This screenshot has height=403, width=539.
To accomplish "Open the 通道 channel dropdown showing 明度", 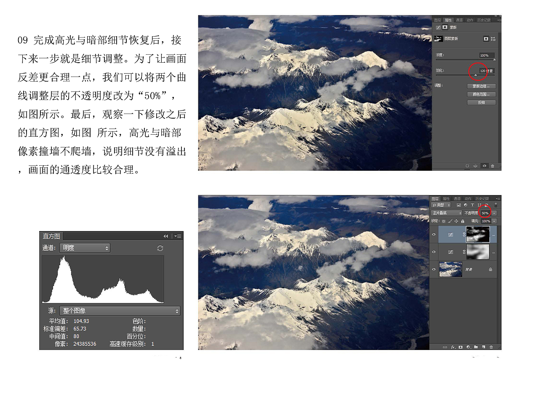I will point(85,248).
